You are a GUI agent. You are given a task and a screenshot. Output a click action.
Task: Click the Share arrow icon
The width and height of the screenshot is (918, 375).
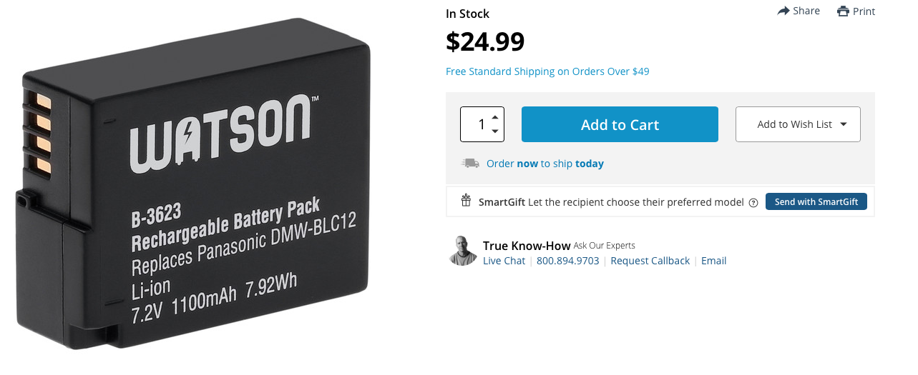(x=783, y=11)
